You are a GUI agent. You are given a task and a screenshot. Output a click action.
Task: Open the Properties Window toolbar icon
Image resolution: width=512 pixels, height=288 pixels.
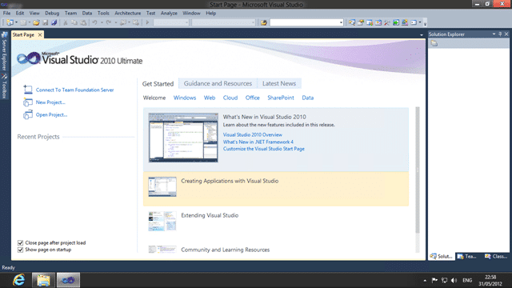(361, 22)
